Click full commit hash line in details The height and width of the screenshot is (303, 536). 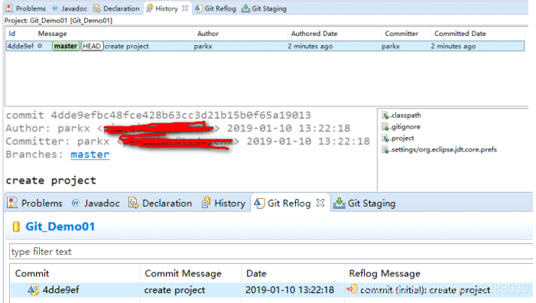point(158,115)
